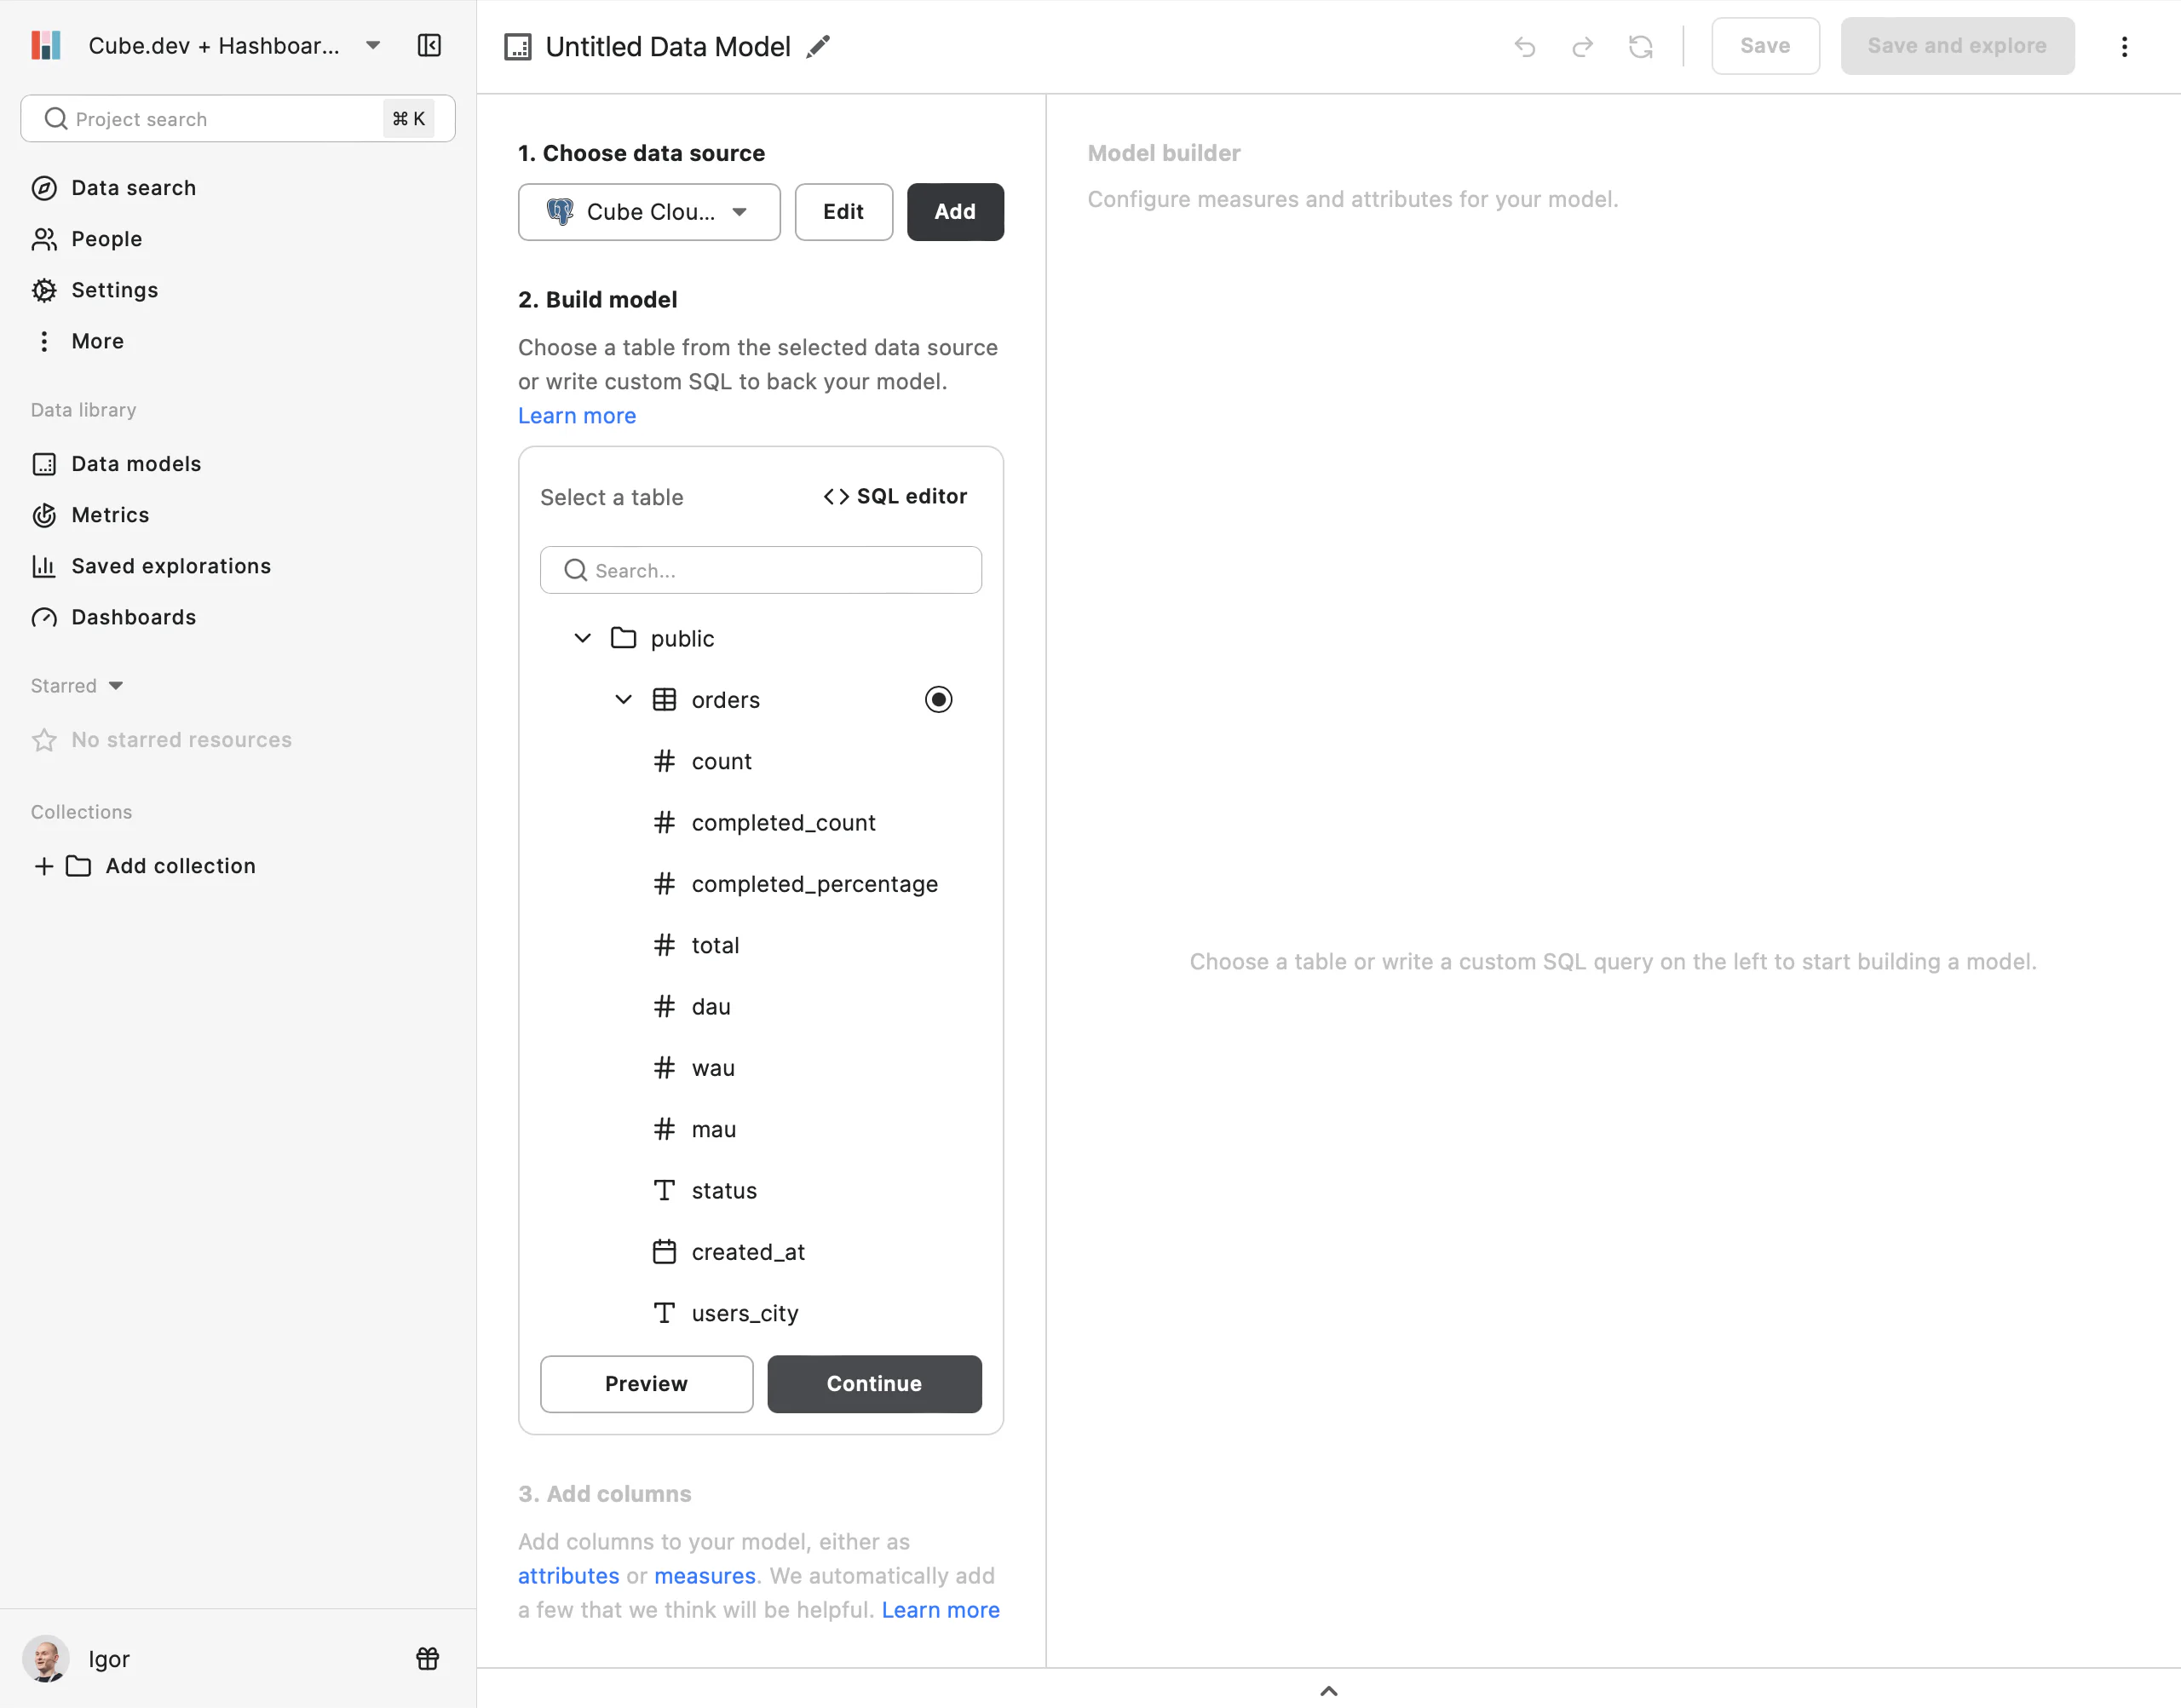Click the table Search field
The height and width of the screenshot is (1708, 2181).
(760, 570)
